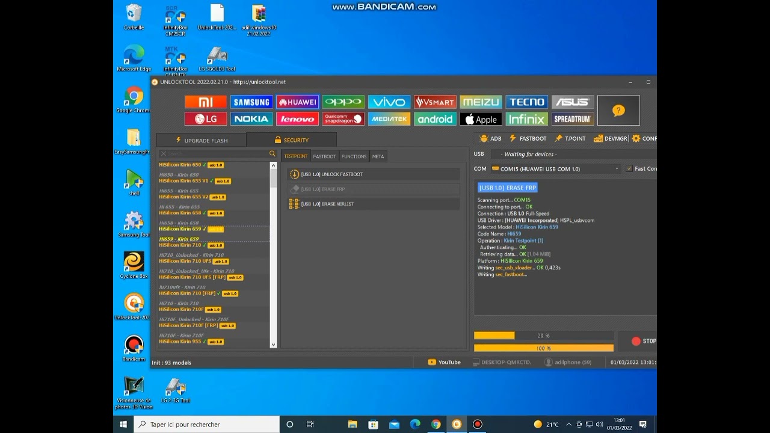Open the META sub-tab
770x433 pixels.
378,156
